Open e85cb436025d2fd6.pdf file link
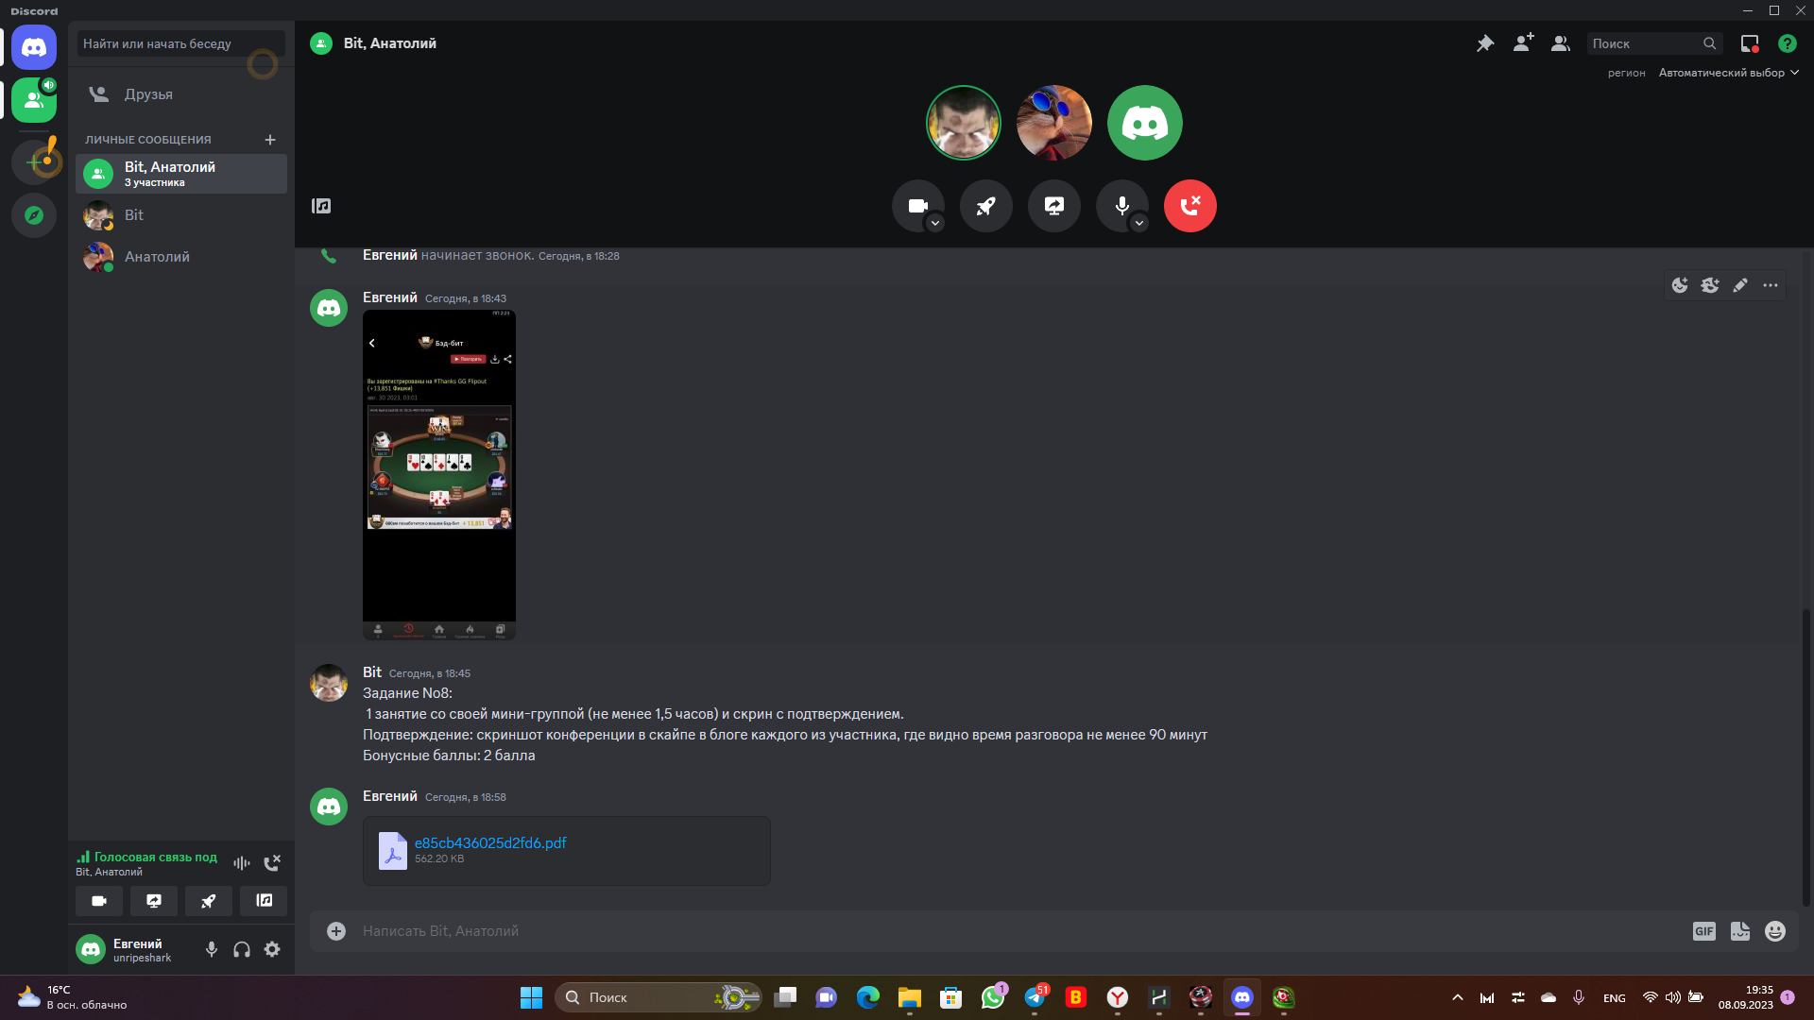The height and width of the screenshot is (1020, 1814). click(x=490, y=842)
